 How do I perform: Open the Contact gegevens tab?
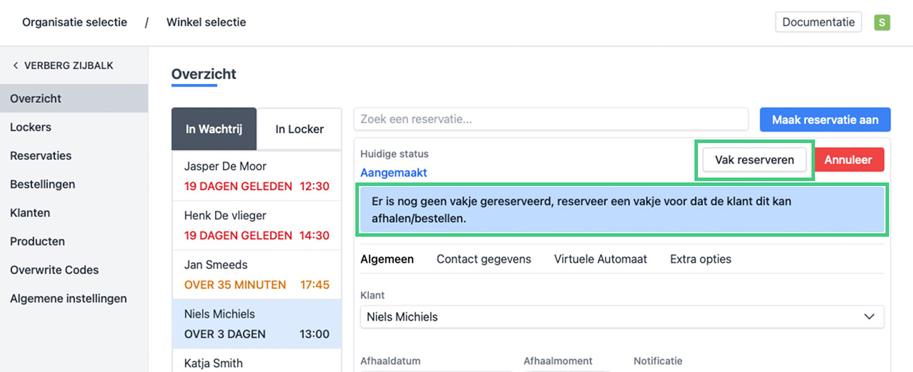click(484, 259)
